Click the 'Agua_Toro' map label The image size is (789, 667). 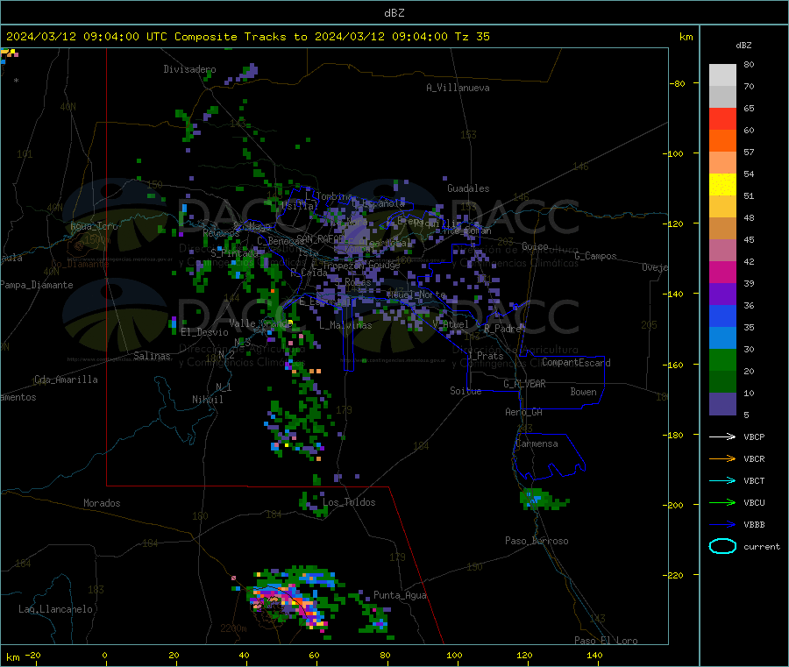(94, 226)
